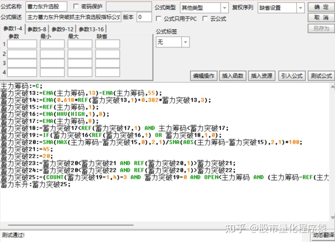
Task: Switch to the 参数13-16 tab
Action: click(x=91, y=29)
